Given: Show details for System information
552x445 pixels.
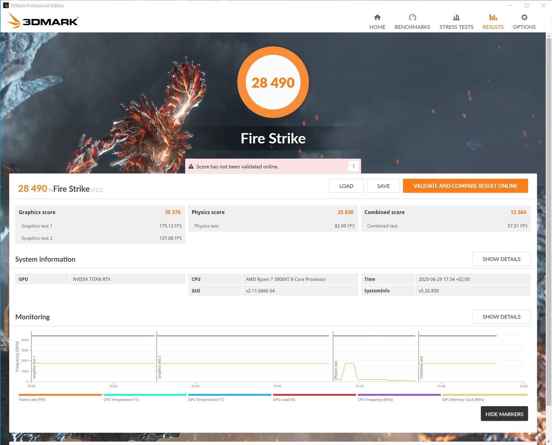Looking at the screenshot, I should [x=501, y=259].
